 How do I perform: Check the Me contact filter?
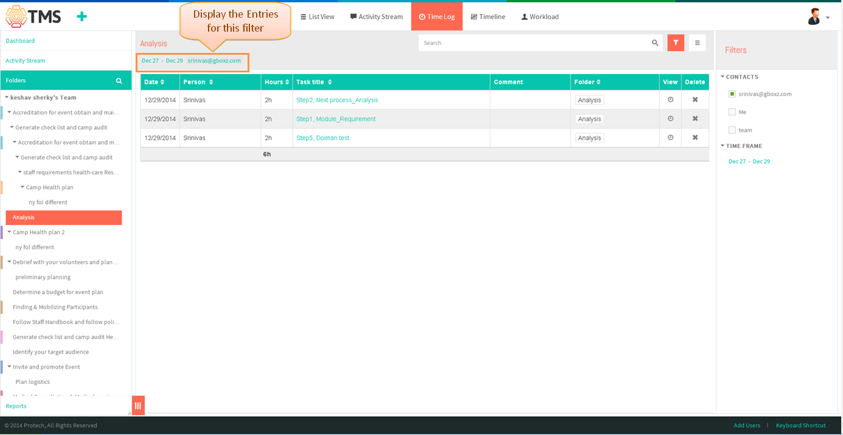click(732, 112)
